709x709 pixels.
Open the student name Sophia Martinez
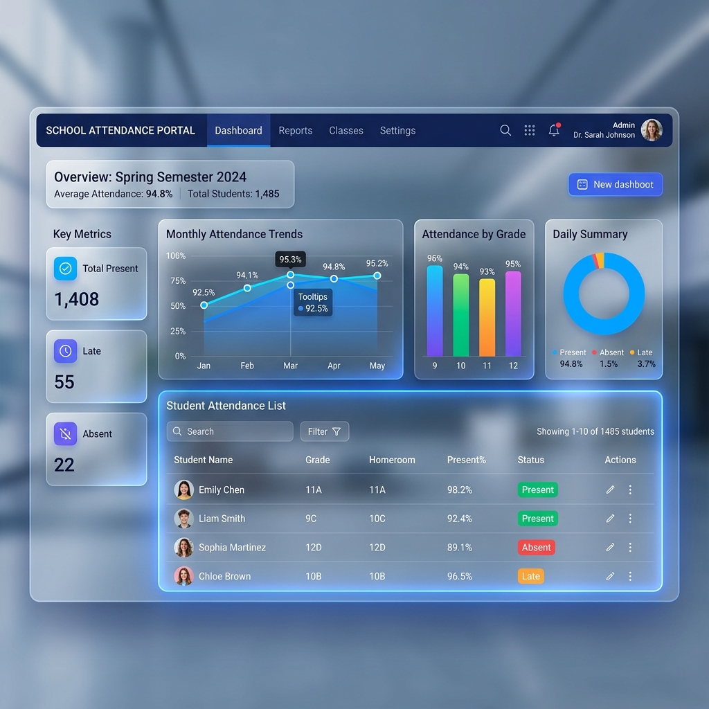click(x=233, y=548)
